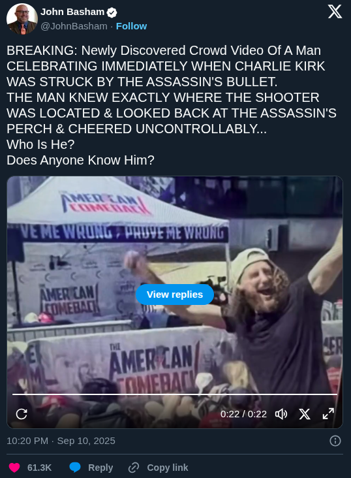The image size is (351, 478).
Task: Open John Basham's profile avatar
Action: pos(22,19)
